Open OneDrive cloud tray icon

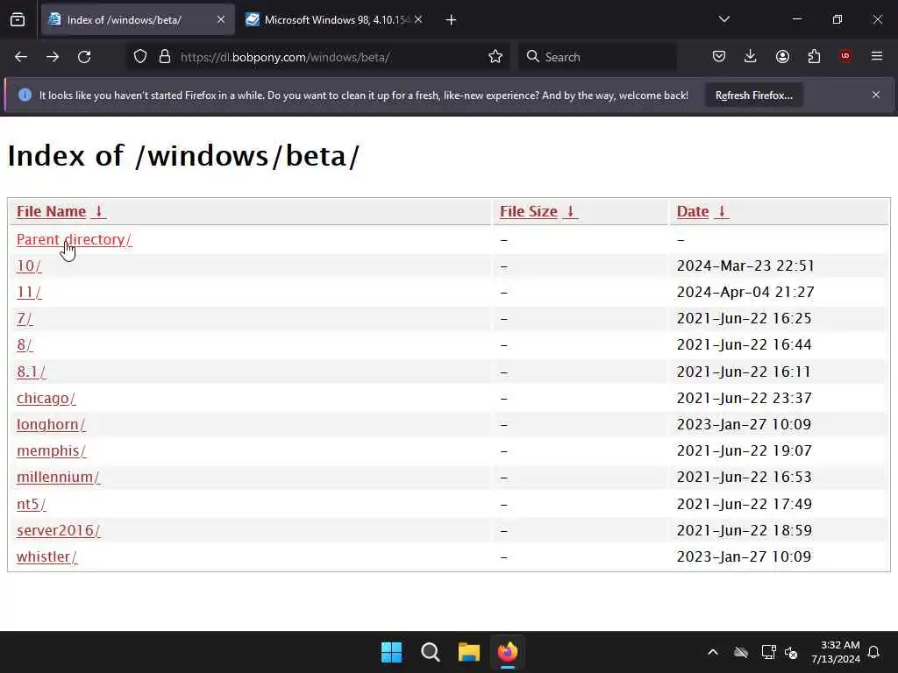(741, 652)
